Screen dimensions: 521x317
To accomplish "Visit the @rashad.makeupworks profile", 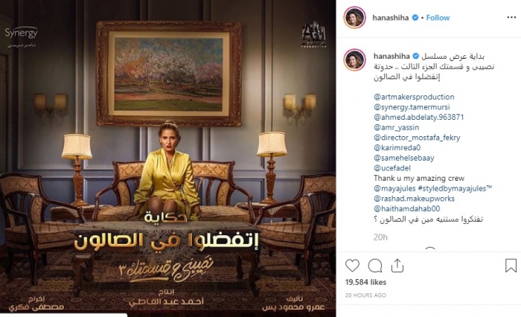I will click(414, 199).
